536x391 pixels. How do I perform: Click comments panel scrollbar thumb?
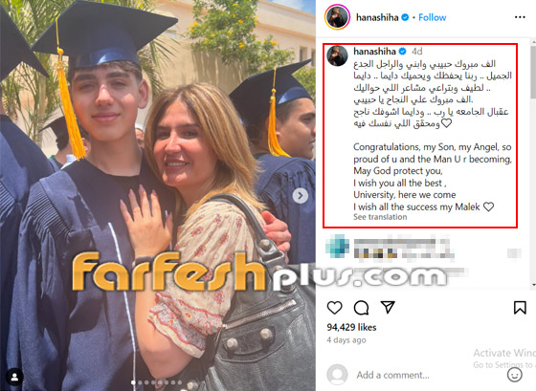pyautogui.click(x=533, y=72)
